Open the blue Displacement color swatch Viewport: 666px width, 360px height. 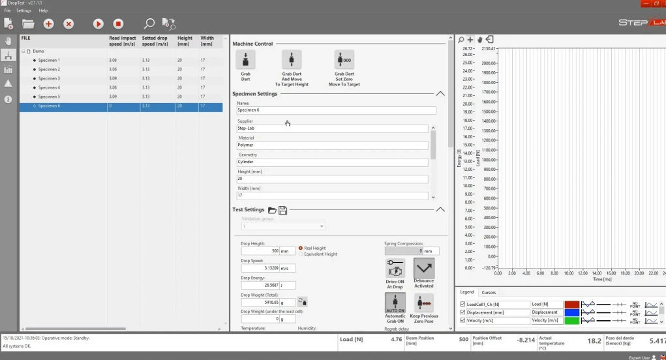(571, 312)
